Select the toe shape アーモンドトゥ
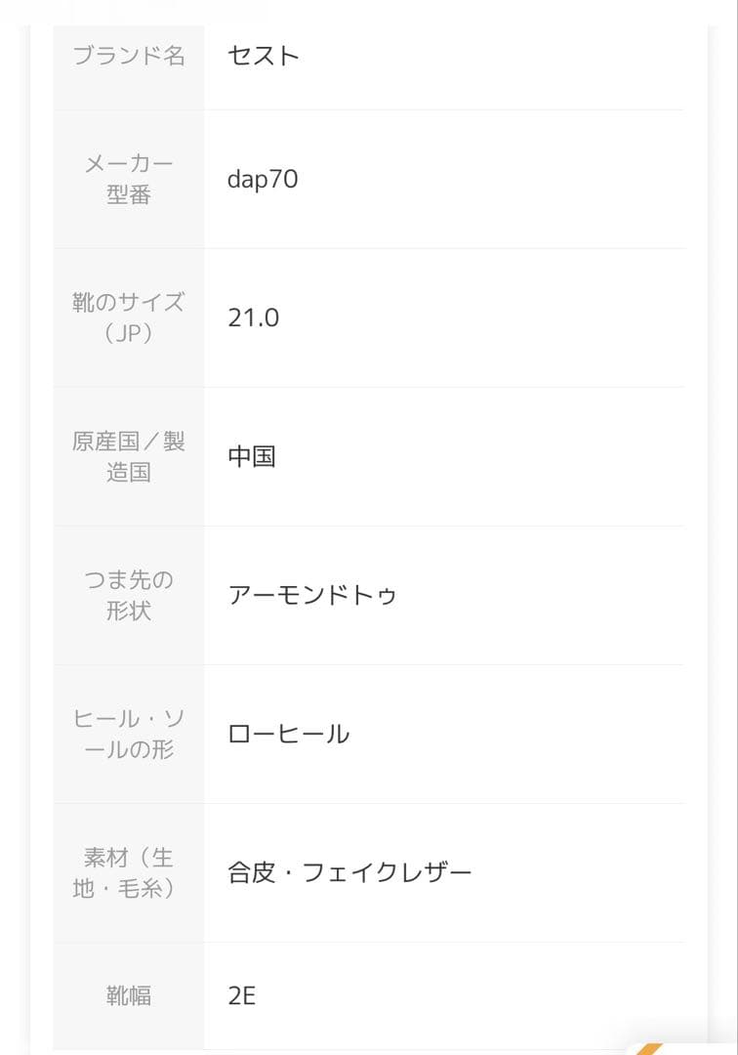Screen dimensions: 738x1055 [x=311, y=595]
